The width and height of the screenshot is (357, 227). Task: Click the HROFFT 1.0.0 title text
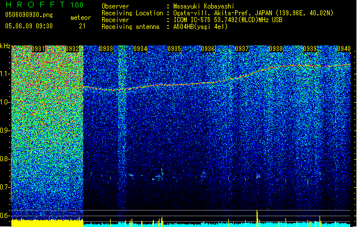point(44,5)
